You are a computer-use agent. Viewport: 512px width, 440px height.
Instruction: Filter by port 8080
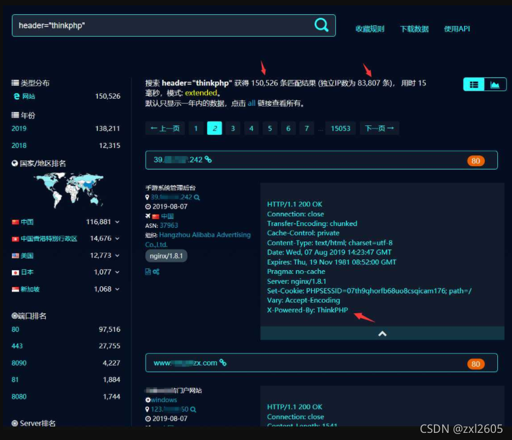pos(19,397)
